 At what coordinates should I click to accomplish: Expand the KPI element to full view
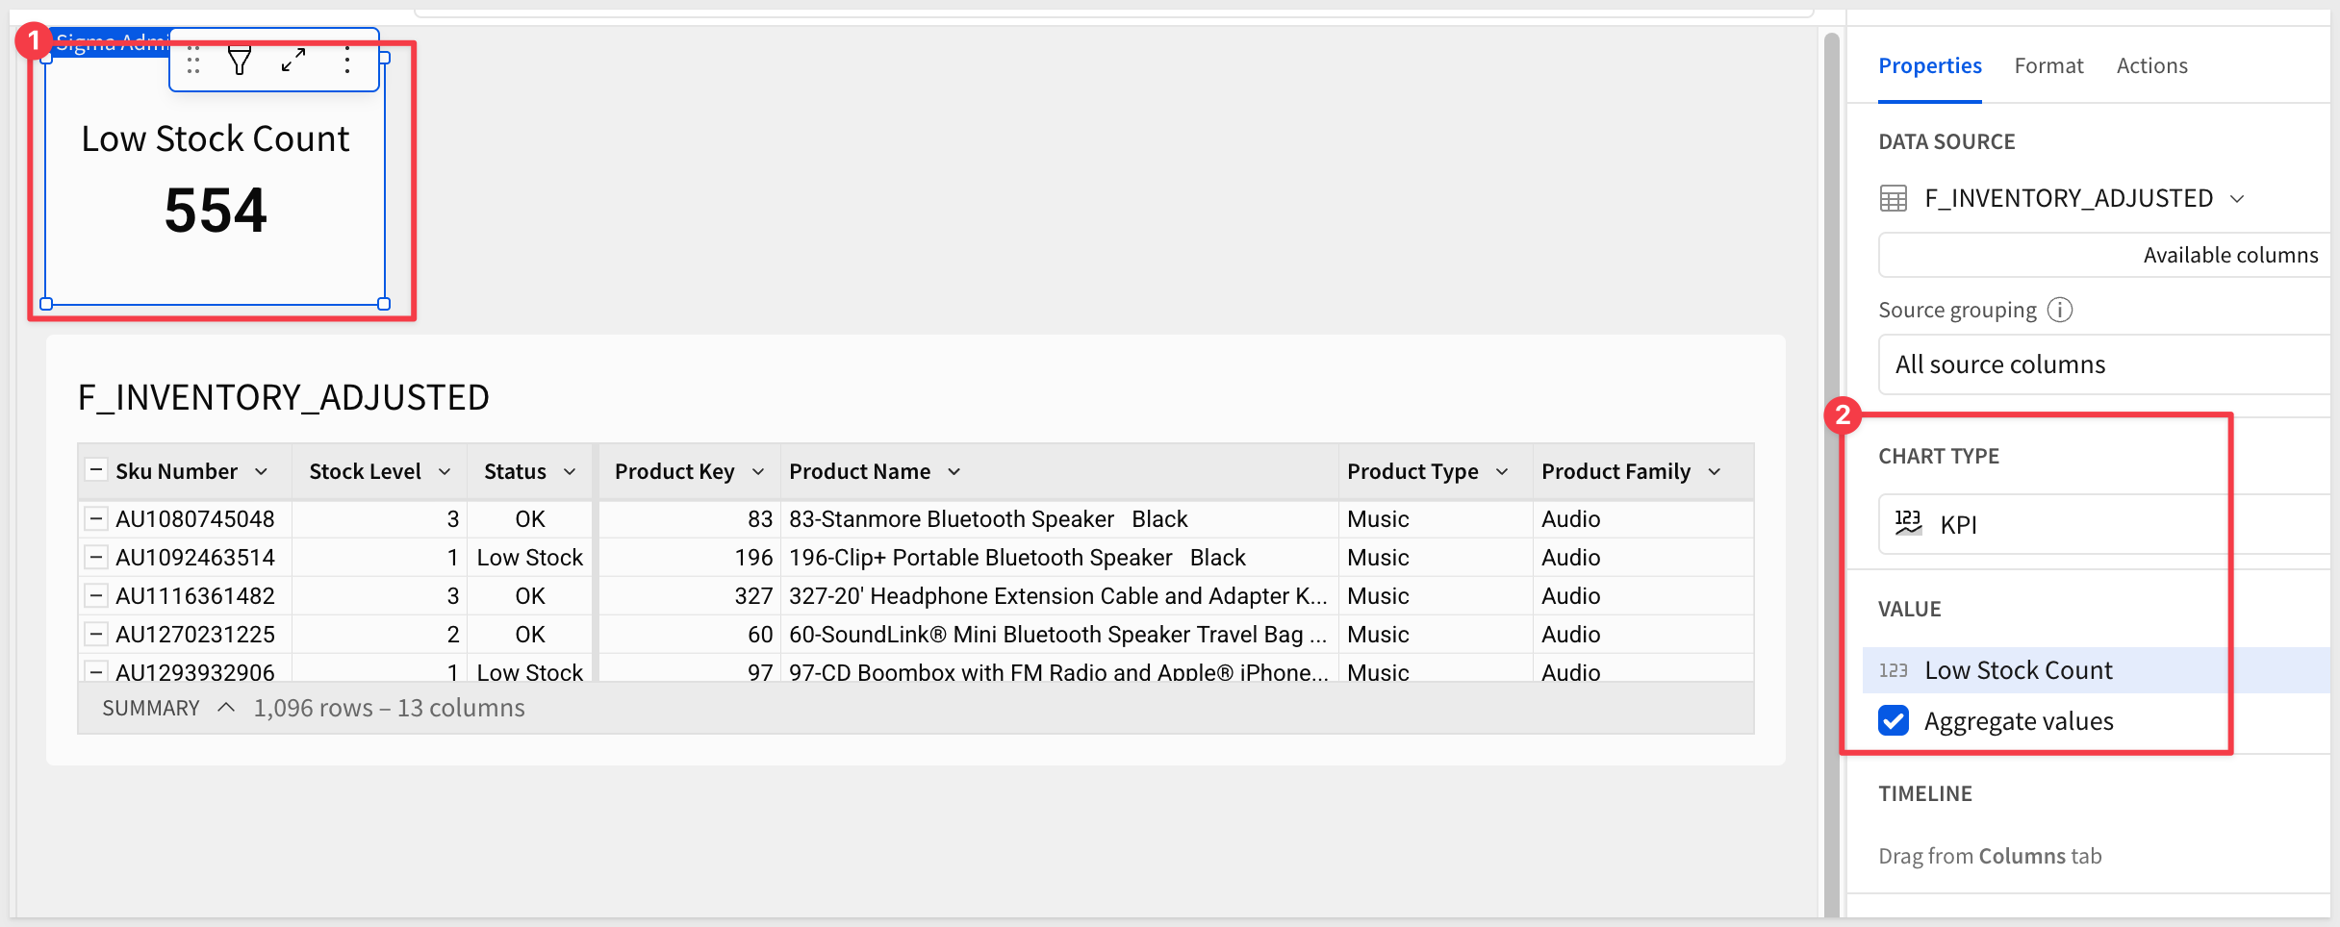click(x=293, y=61)
